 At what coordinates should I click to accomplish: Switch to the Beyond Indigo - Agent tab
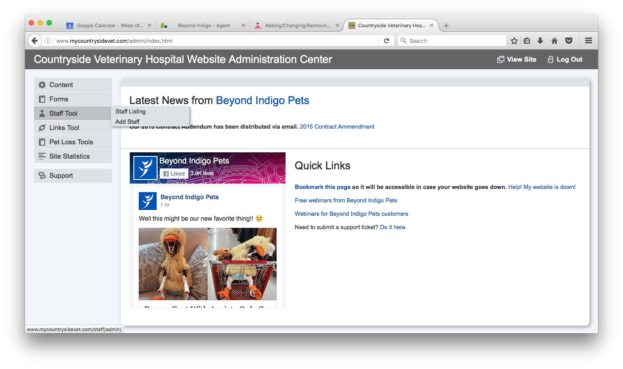204,25
